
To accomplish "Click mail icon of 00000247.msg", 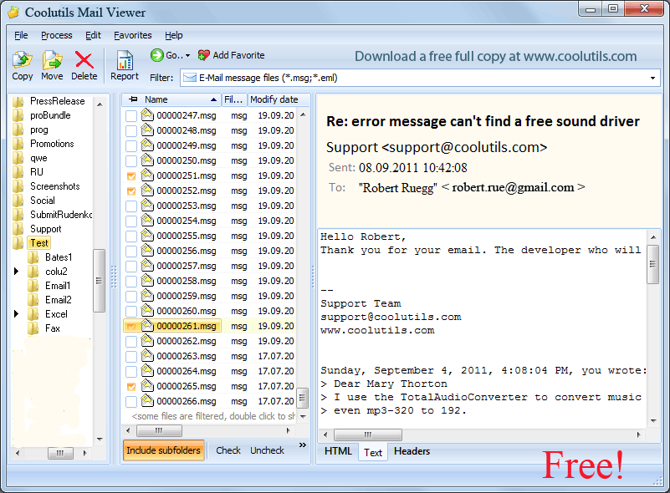I will (x=147, y=114).
